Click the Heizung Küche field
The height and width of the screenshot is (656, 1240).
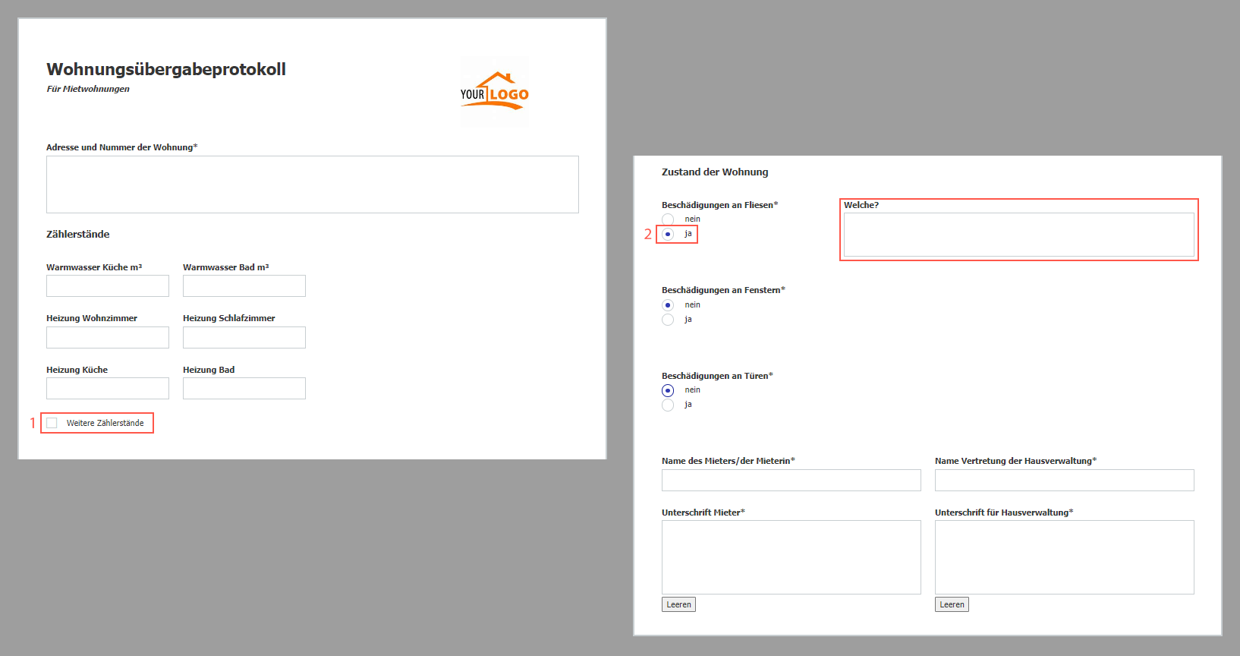pyautogui.click(x=108, y=389)
